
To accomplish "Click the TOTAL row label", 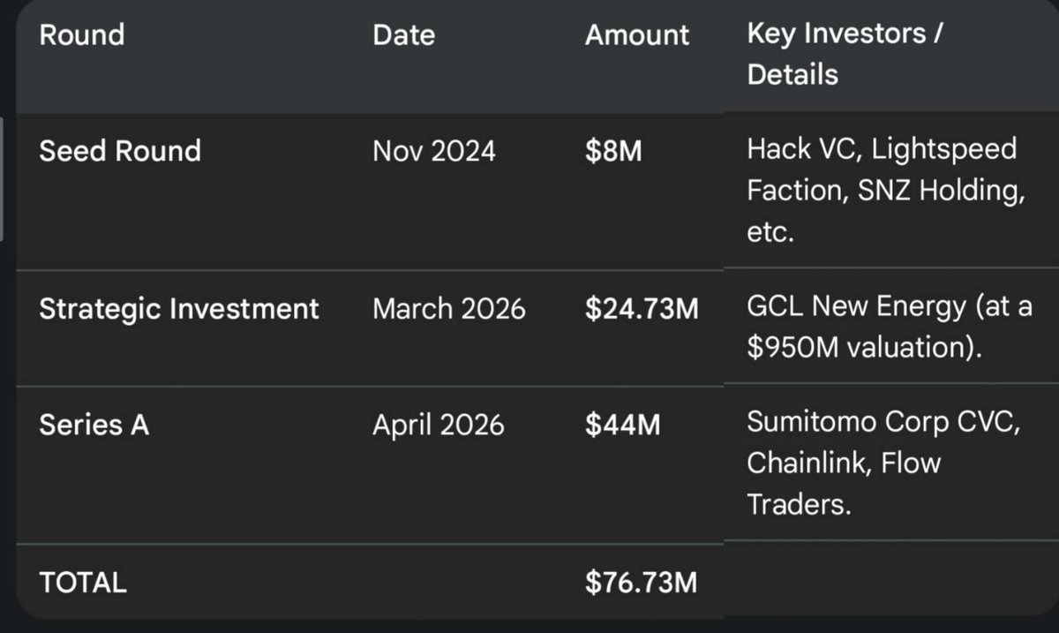I will point(83,582).
